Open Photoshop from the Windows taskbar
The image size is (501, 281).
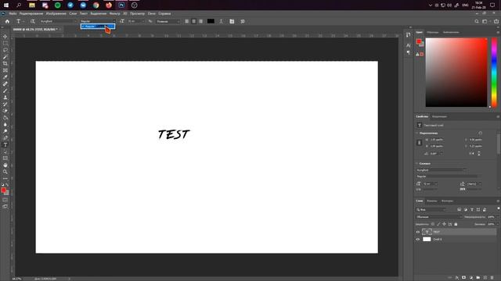point(121,5)
